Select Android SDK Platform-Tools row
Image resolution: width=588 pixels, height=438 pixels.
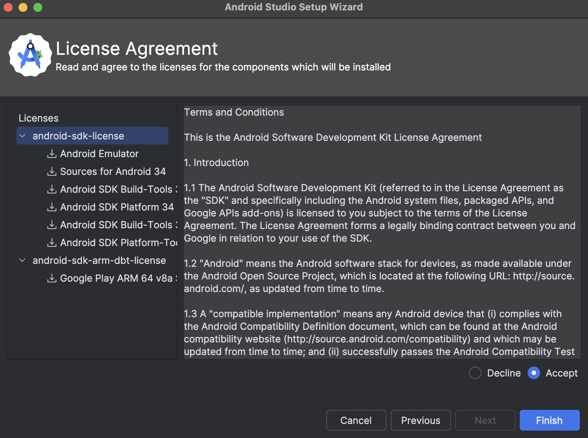[x=119, y=242]
